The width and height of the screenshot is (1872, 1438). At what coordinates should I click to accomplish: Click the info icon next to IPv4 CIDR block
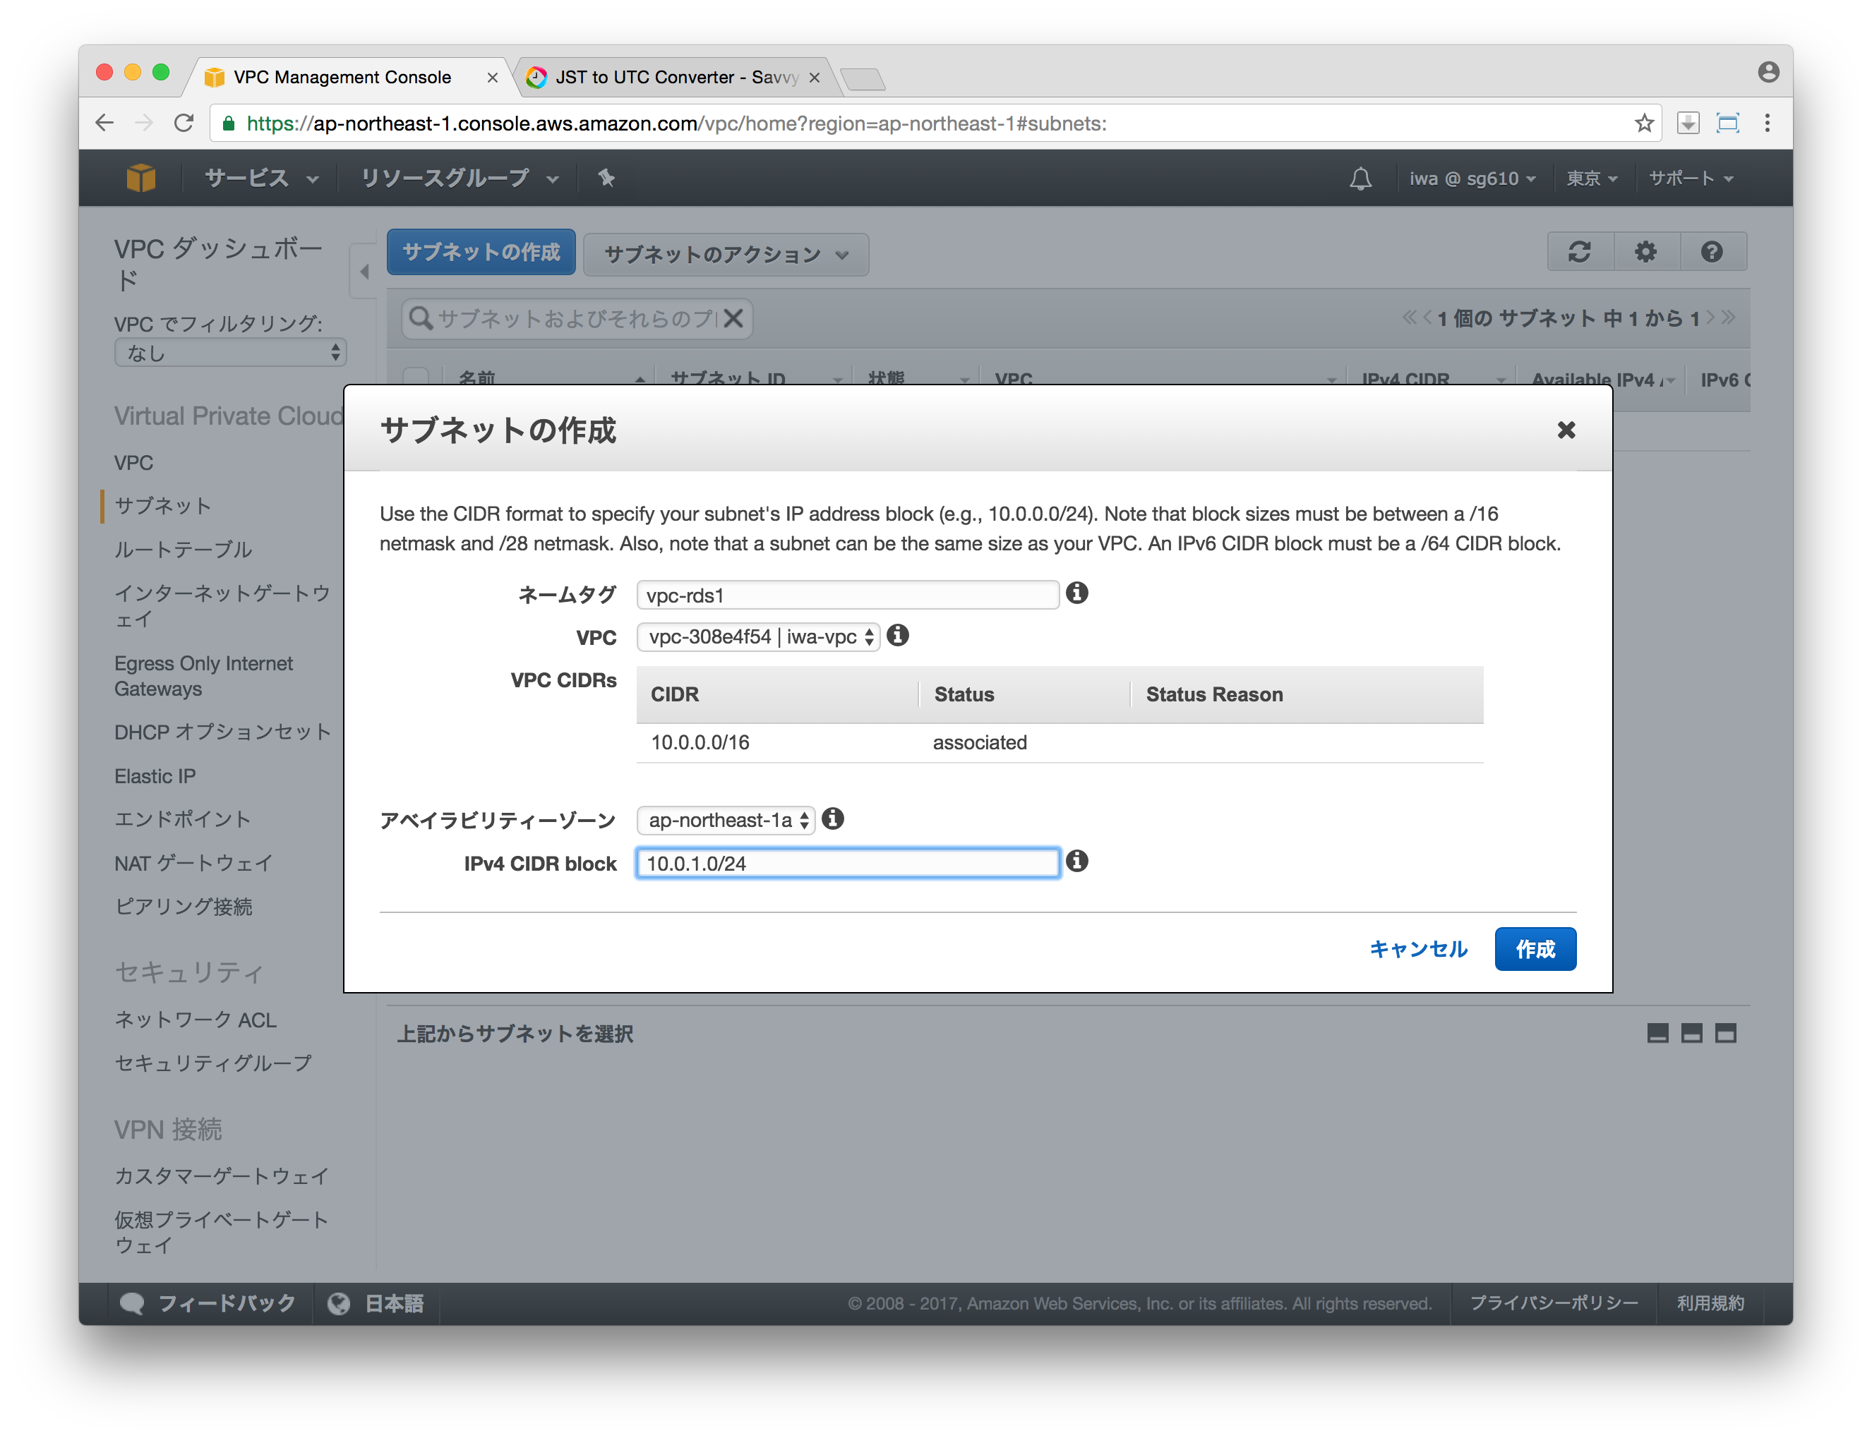pos(1076,861)
